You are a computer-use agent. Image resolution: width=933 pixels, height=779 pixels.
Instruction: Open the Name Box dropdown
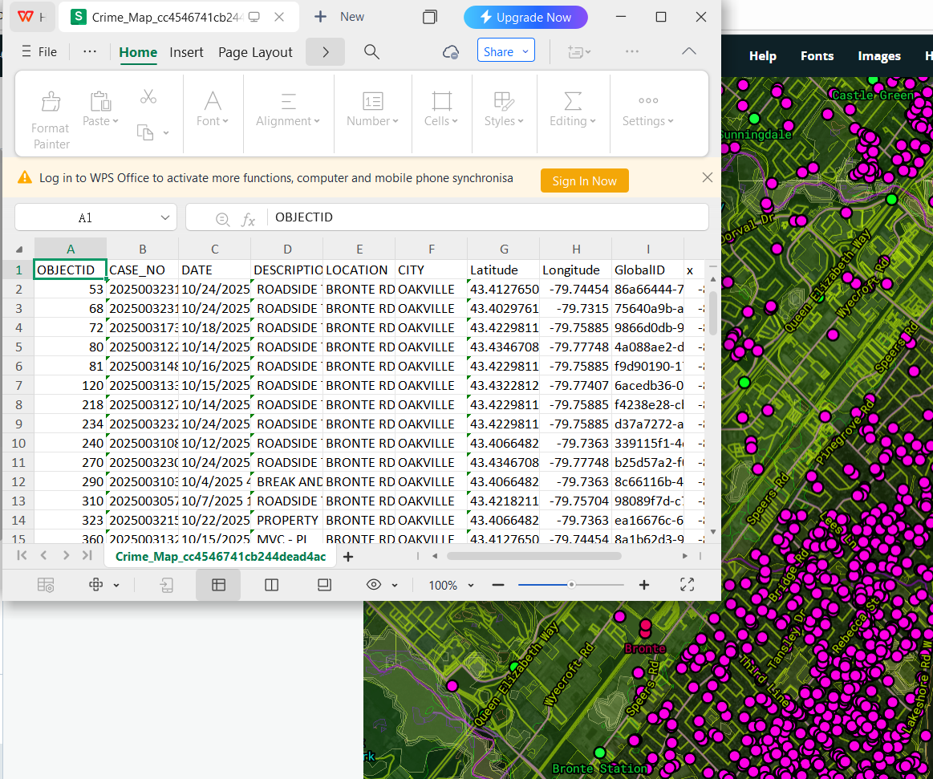pos(164,217)
